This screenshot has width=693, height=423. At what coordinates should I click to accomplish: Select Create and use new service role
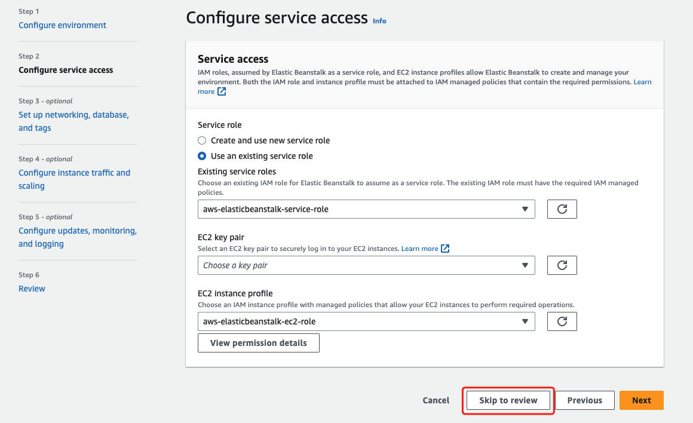click(x=203, y=140)
